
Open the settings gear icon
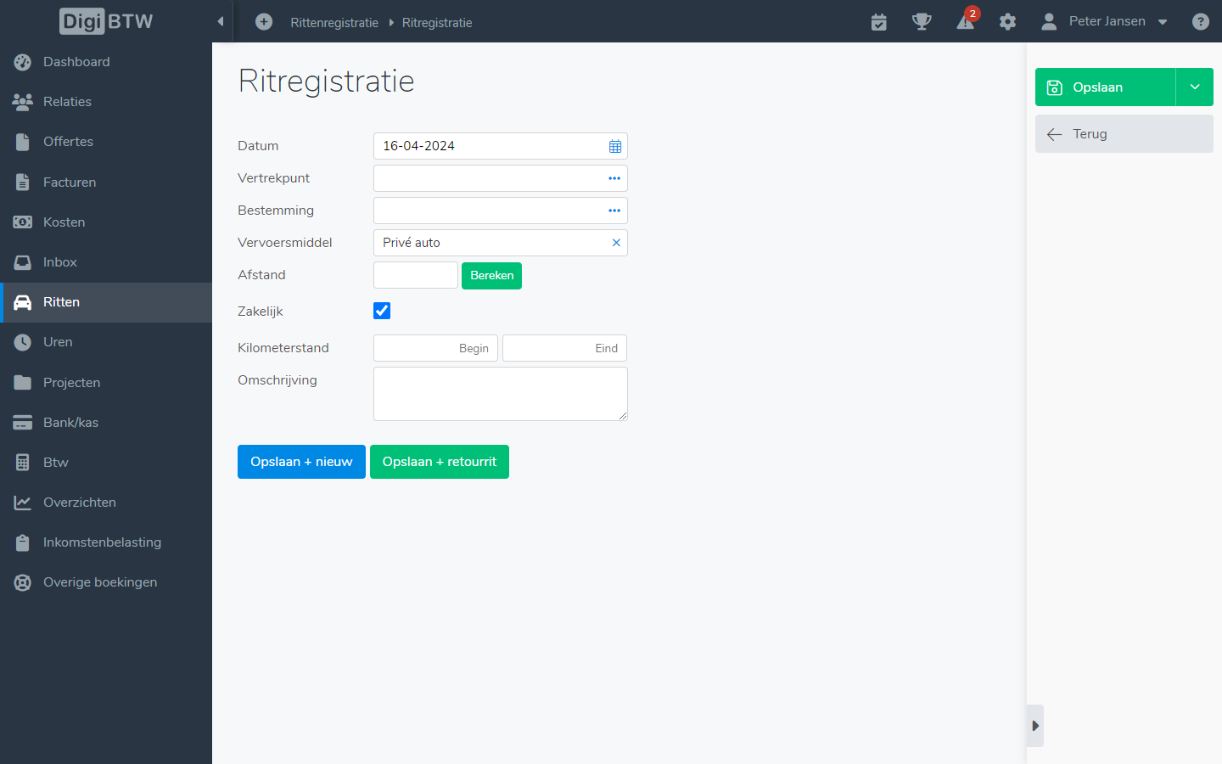[1007, 22]
